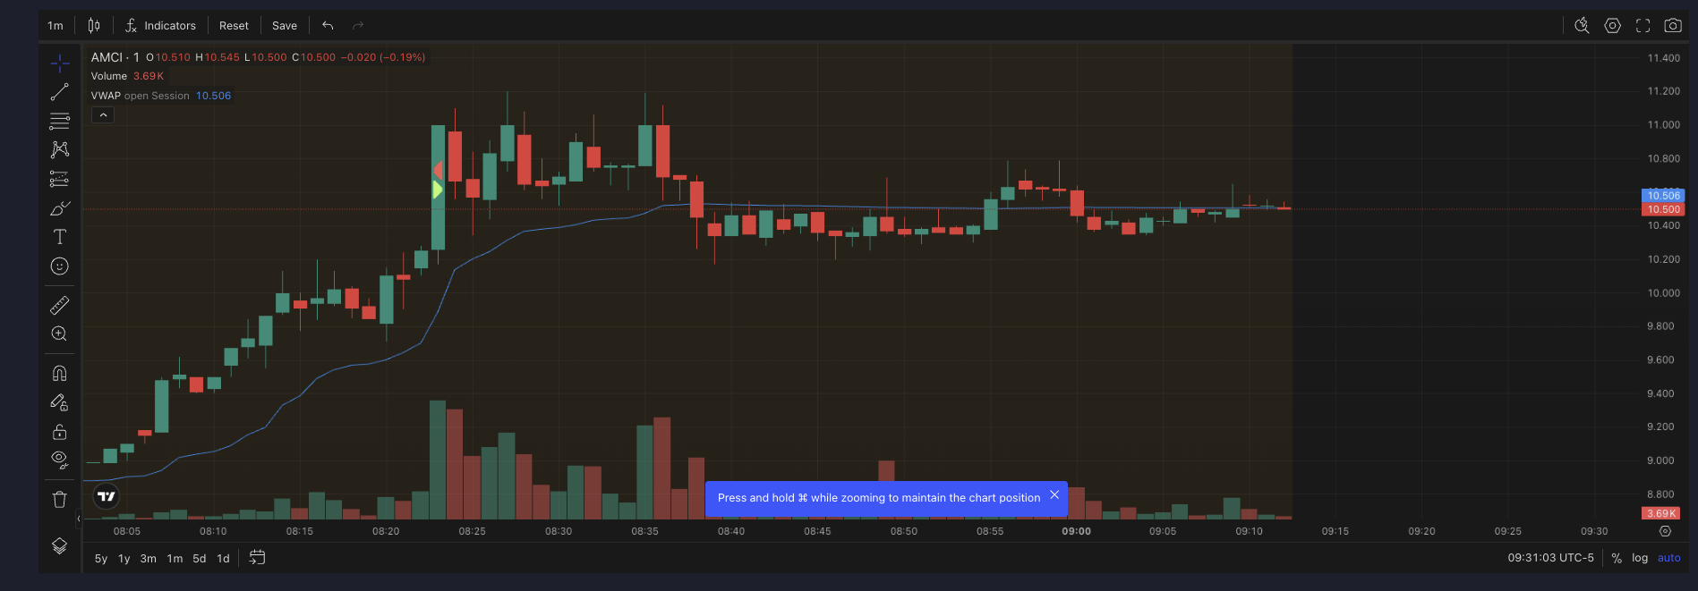Open the 09:31:03 UTC-5 timezone menu
This screenshot has width=1698, height=591.
(x=1550, y=558)
